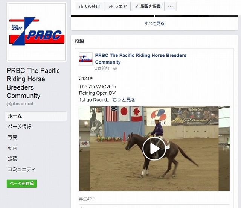This screenshot has width=241, height=208.
Task: Open コミュニティ in the sidebar
Action: (21, 169)
